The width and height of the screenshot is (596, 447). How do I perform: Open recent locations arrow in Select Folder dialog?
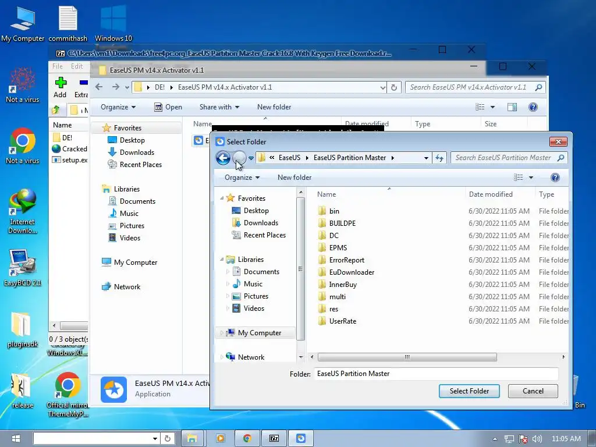(x=251, y=158)
